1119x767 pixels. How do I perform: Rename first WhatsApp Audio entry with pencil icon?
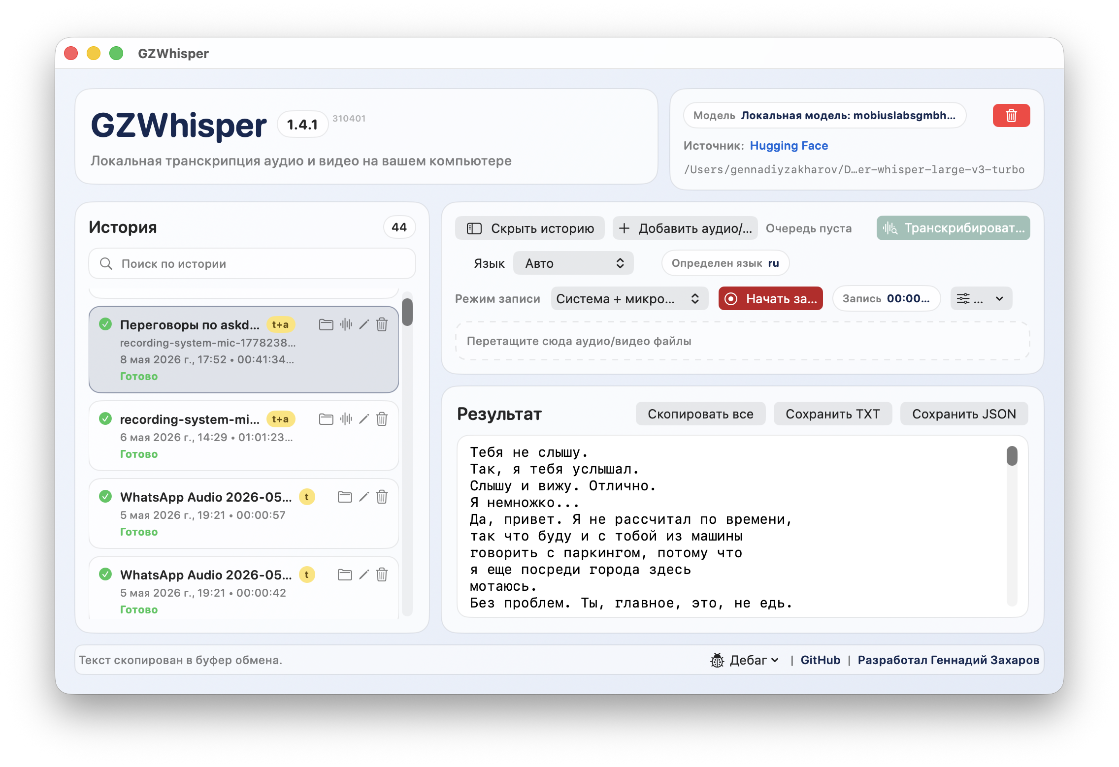point(364,497)
